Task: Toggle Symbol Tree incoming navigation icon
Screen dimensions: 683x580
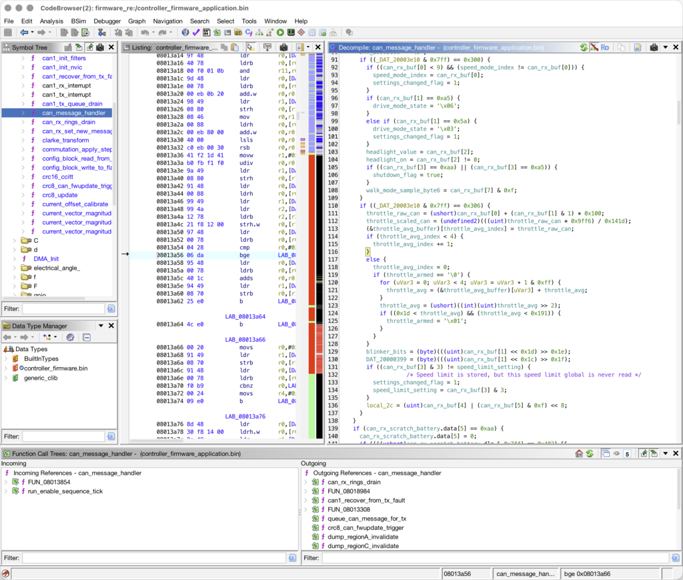Action: tap(79, 47)
